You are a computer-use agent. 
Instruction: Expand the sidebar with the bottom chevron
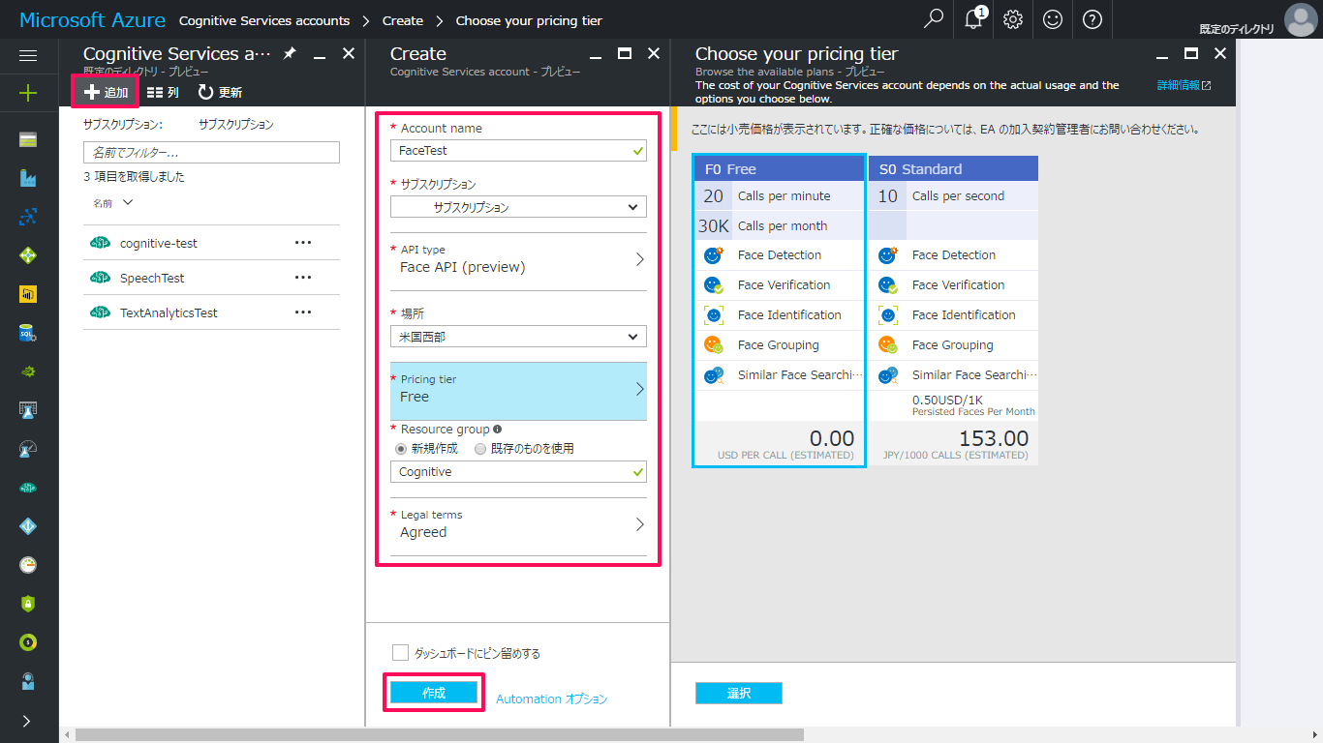tap(28, 721)
